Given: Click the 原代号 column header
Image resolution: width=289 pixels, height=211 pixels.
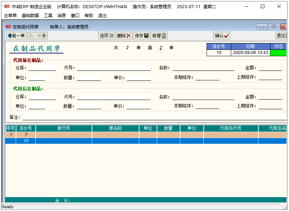Looking at the screenshot, I should click(x=64, y=128).
